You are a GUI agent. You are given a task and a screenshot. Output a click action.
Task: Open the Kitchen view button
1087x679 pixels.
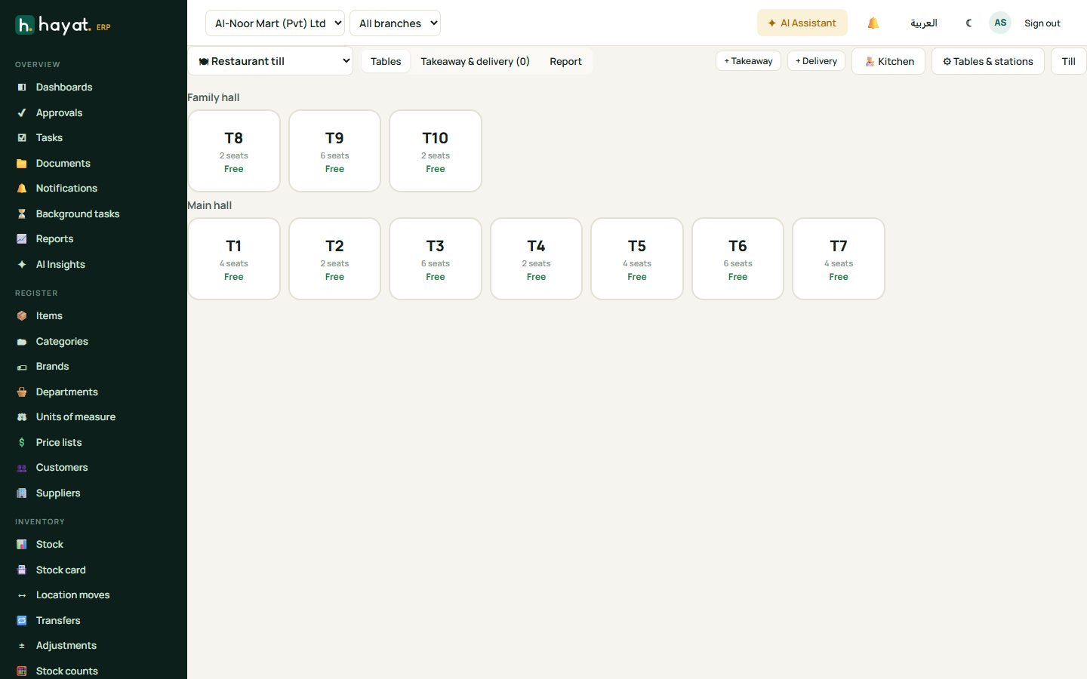(x=888, y=61)
